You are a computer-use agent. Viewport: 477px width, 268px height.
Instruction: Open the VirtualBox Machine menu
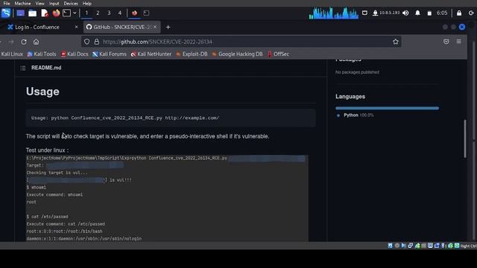[22, 3]
